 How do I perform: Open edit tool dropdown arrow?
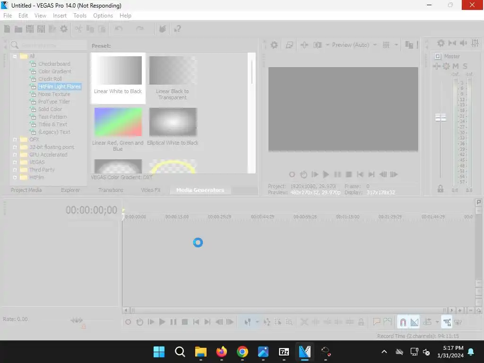tap(257, 322)
